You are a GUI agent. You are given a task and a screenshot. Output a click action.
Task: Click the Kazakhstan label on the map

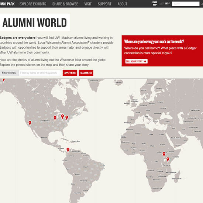click(x=195, y=110)
